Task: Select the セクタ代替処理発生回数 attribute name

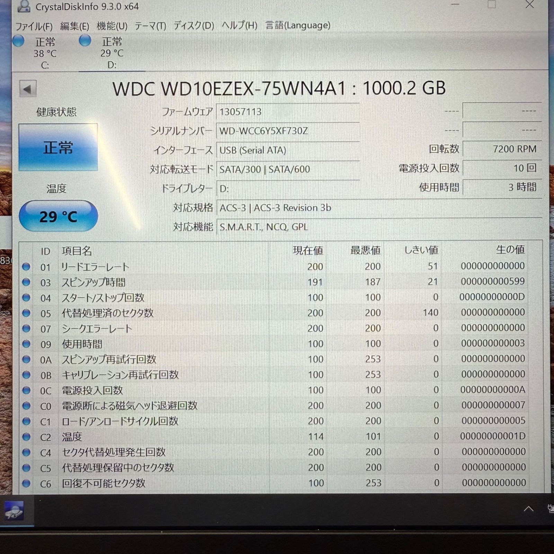Action: pos(114,452)
